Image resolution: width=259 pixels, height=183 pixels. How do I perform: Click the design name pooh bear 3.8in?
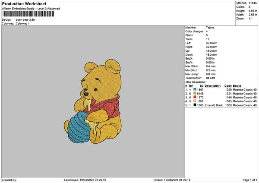25,20
